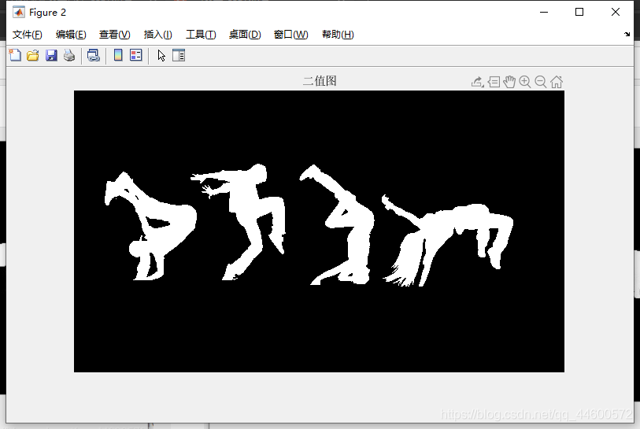Open the 文件(F) menu
Viewport: 640px width, 429px height.
click(x=28, y=35)
